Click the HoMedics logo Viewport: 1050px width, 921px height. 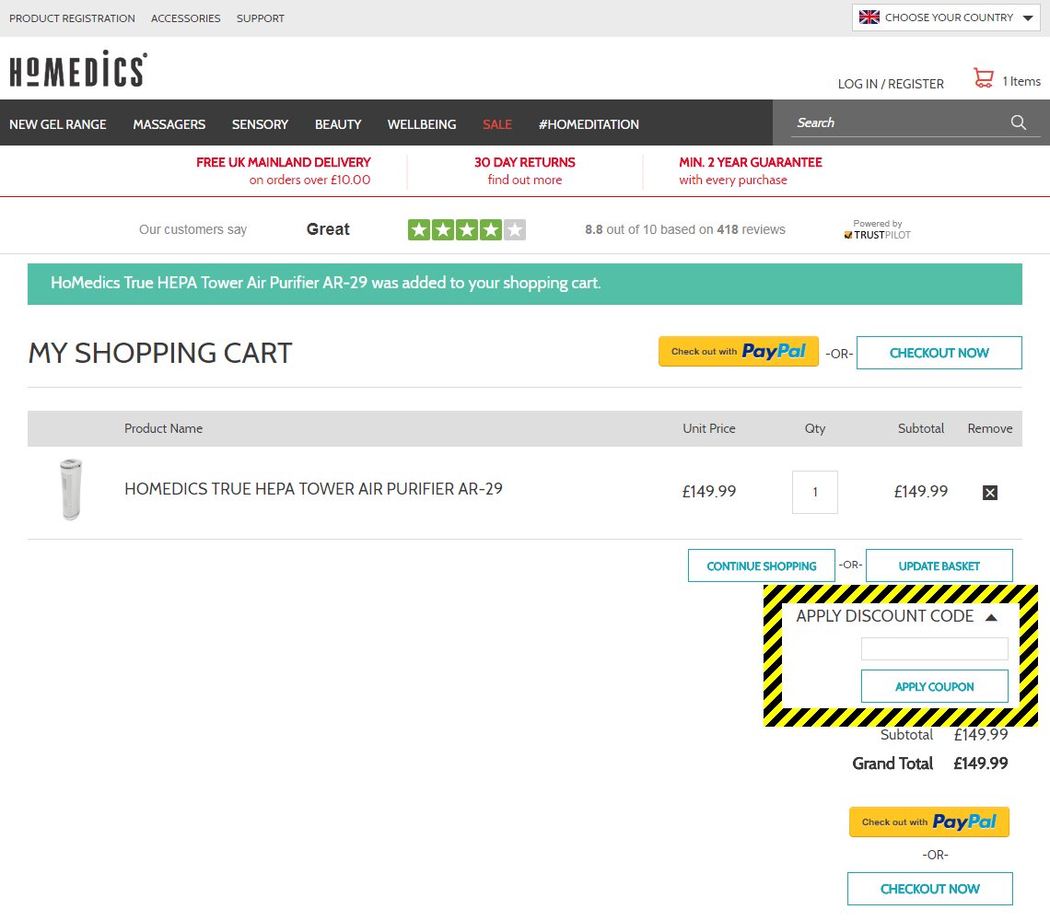(78, 68)
